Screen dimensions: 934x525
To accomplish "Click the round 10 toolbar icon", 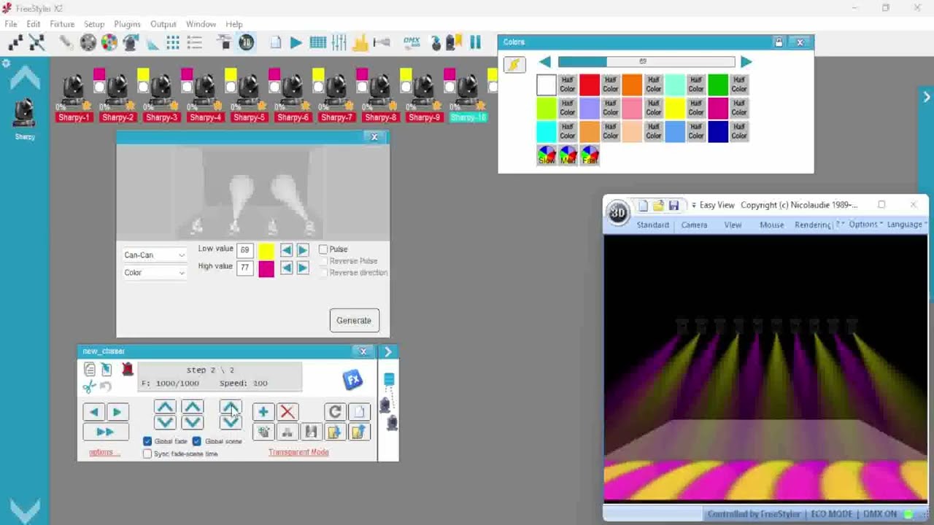I will 247,43.
